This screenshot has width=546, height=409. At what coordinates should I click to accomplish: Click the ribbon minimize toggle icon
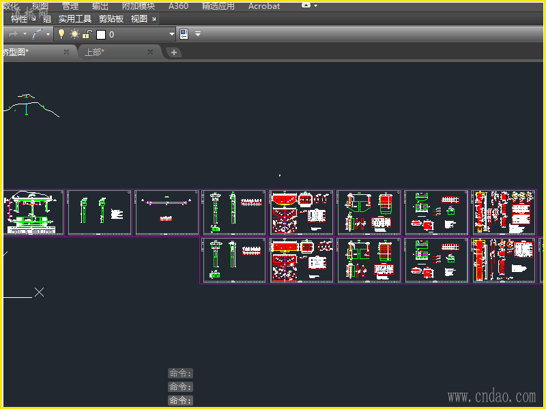[306, 5]
